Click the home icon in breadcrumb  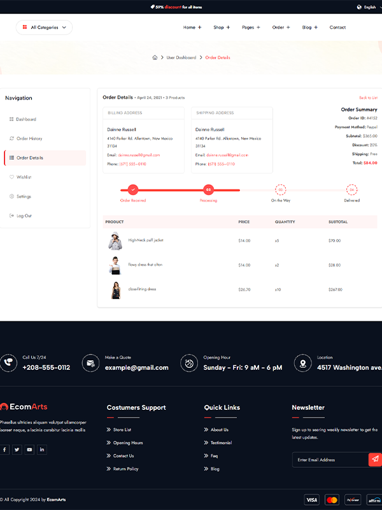(x=155, y=57)
